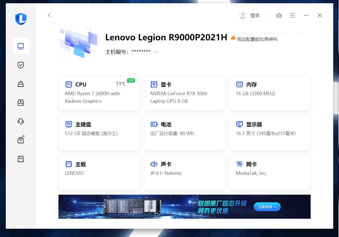
Task: Open the 我这配置能玩原神吗 link
Action: pyautogui.click(x=257, y=39)
